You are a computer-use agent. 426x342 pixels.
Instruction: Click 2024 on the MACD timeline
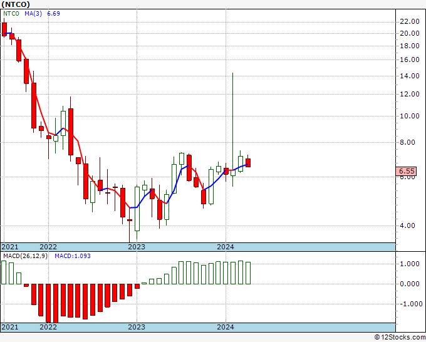pos(226,327)
